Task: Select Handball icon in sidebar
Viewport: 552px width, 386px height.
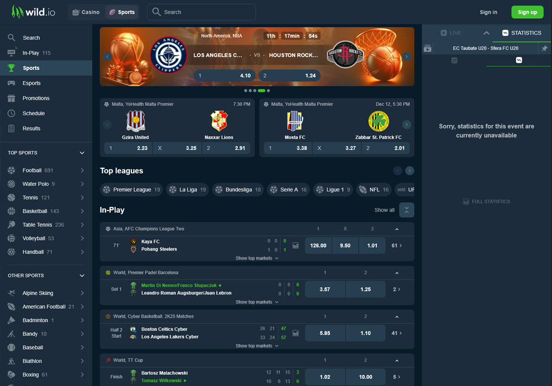Action: click(11, 251)
